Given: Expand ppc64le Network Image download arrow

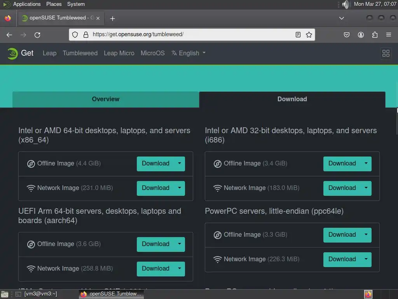Looking at the screenshot, I should click(x=366, y=259).
